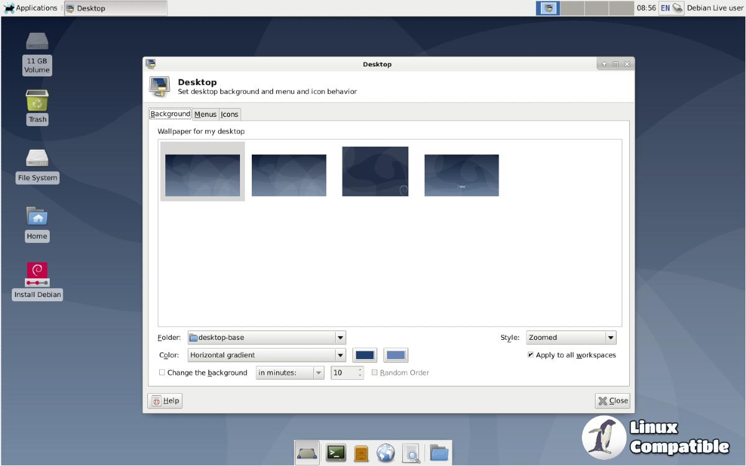Enable the Change the background checkbox
Viewport: 746px width, 466px height.
point(162,373)
